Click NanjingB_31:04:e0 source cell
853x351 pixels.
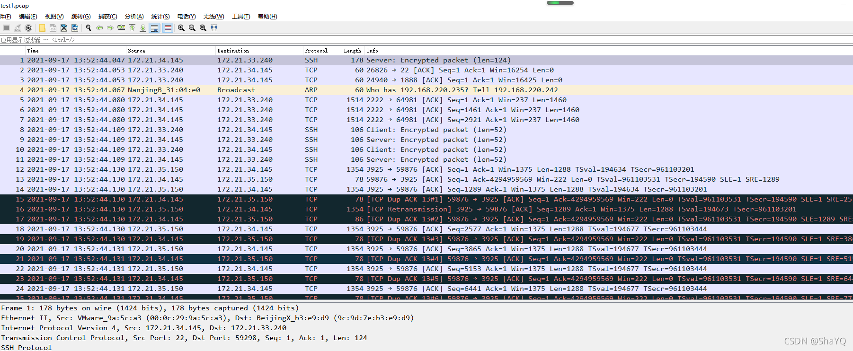click(x=164, y=90)
